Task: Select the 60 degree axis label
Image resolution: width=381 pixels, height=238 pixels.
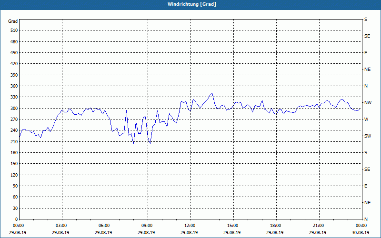Action: tap(15, 197)
